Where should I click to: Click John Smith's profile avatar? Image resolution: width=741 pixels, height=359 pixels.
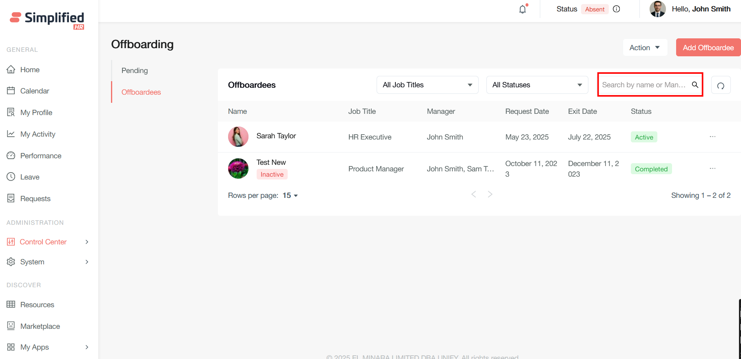657,9
